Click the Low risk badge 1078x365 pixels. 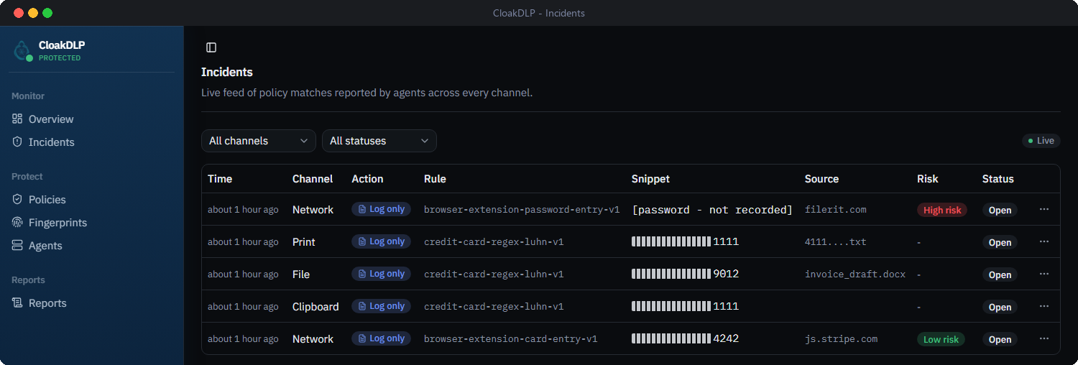click(x=941, y=339)
